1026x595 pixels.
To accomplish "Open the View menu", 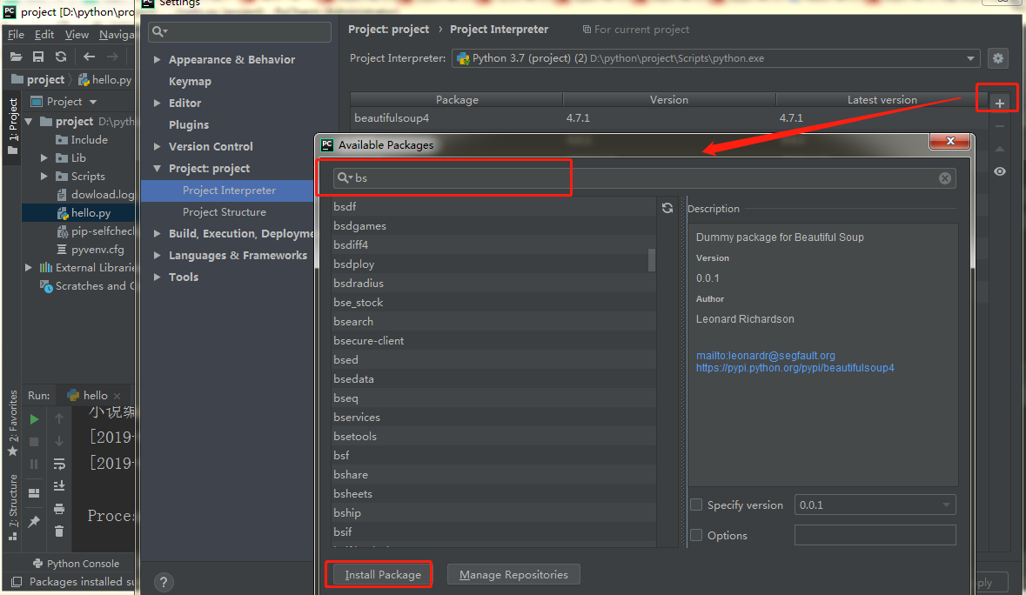I will (77, 34).
